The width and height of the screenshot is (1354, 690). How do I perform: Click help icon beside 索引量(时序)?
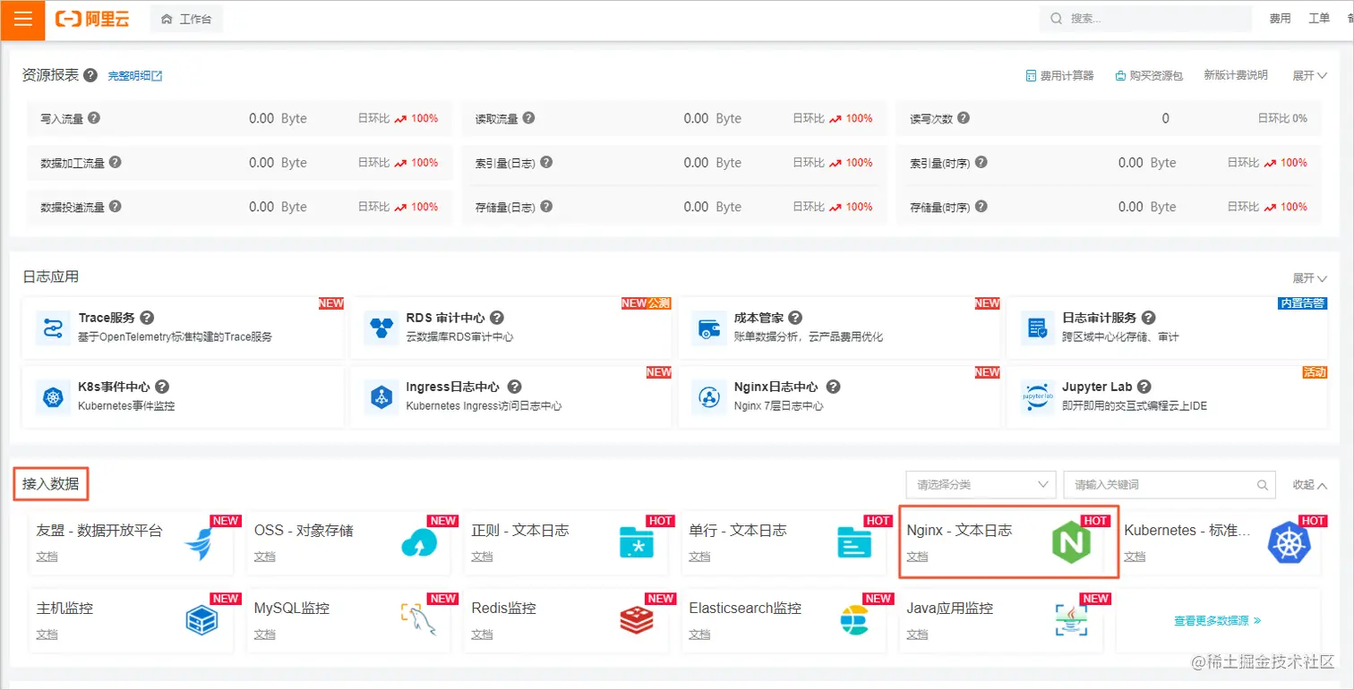click(981, 163)
